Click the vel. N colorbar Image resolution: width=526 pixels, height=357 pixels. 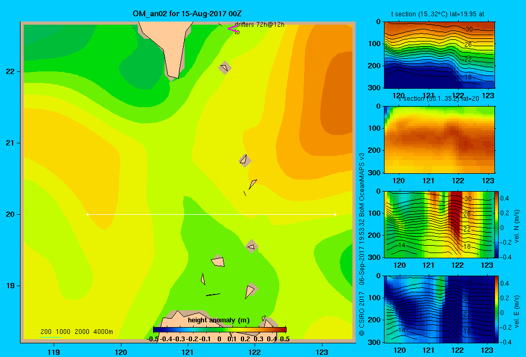(x=497, y=224)
